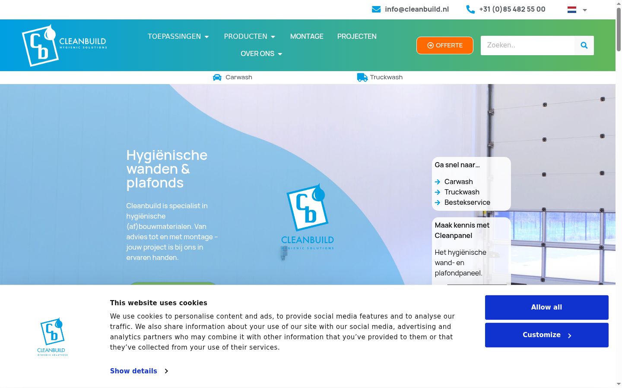
Task: Click the truck icon beside Truckwash
Action: (362, 77)
